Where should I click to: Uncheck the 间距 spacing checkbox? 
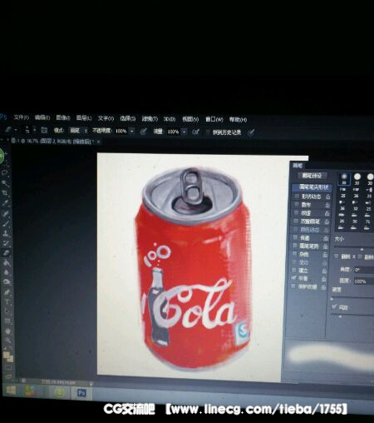pos(335,306)
